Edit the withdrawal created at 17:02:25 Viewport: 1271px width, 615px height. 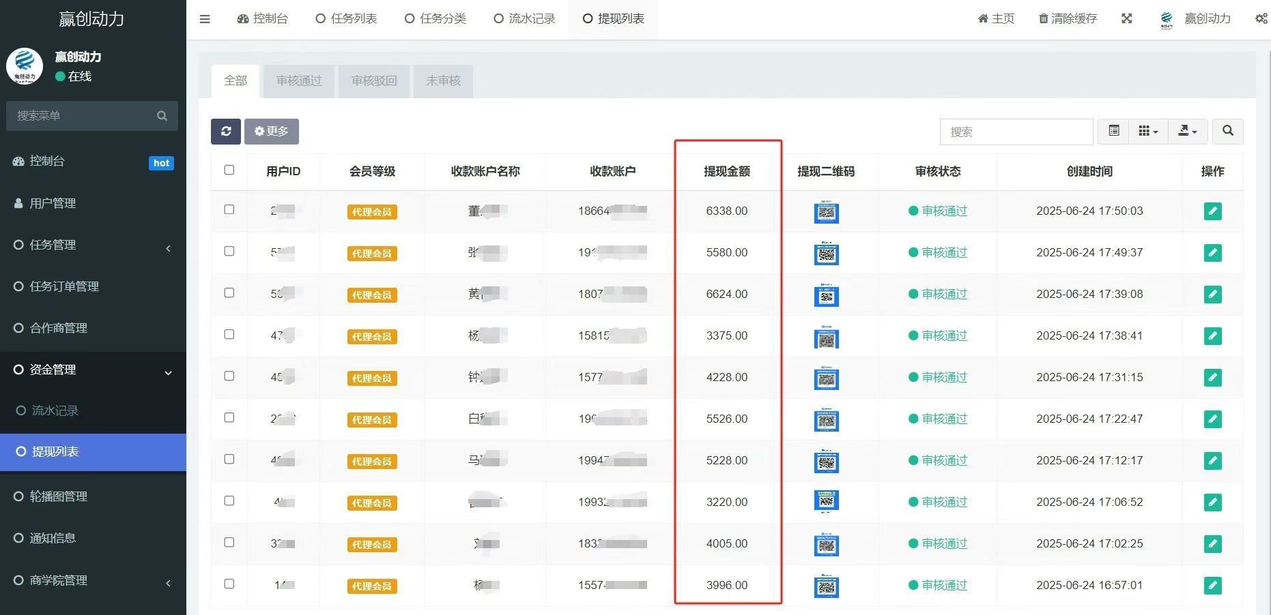[x=1213, y=544]
